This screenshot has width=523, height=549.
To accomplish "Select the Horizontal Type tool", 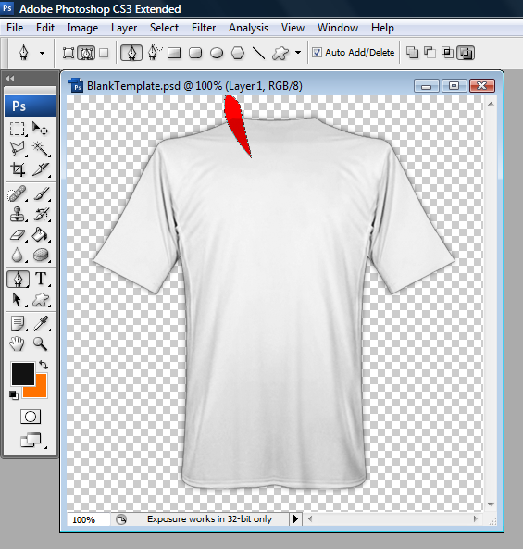I will coord(41,279).
